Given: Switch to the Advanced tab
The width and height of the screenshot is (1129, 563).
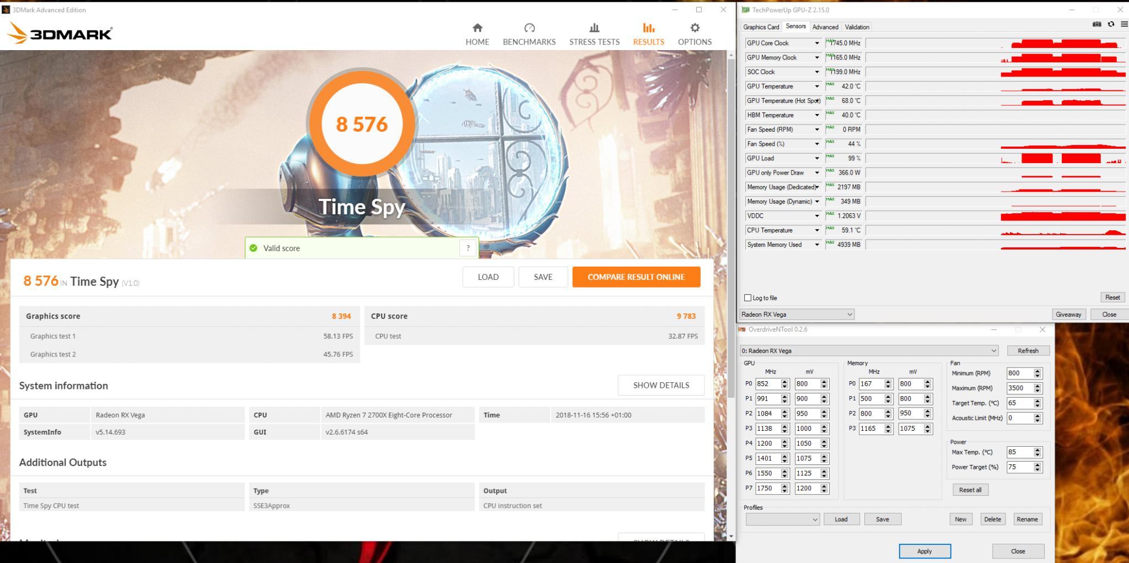Looking at the screenshot, I should click(825, 27).
